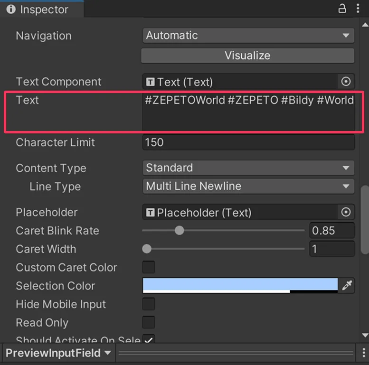The height and width of the screenshot is (365, 369).
Task: Click the Caret Blink Rate label
Action: 57,231
